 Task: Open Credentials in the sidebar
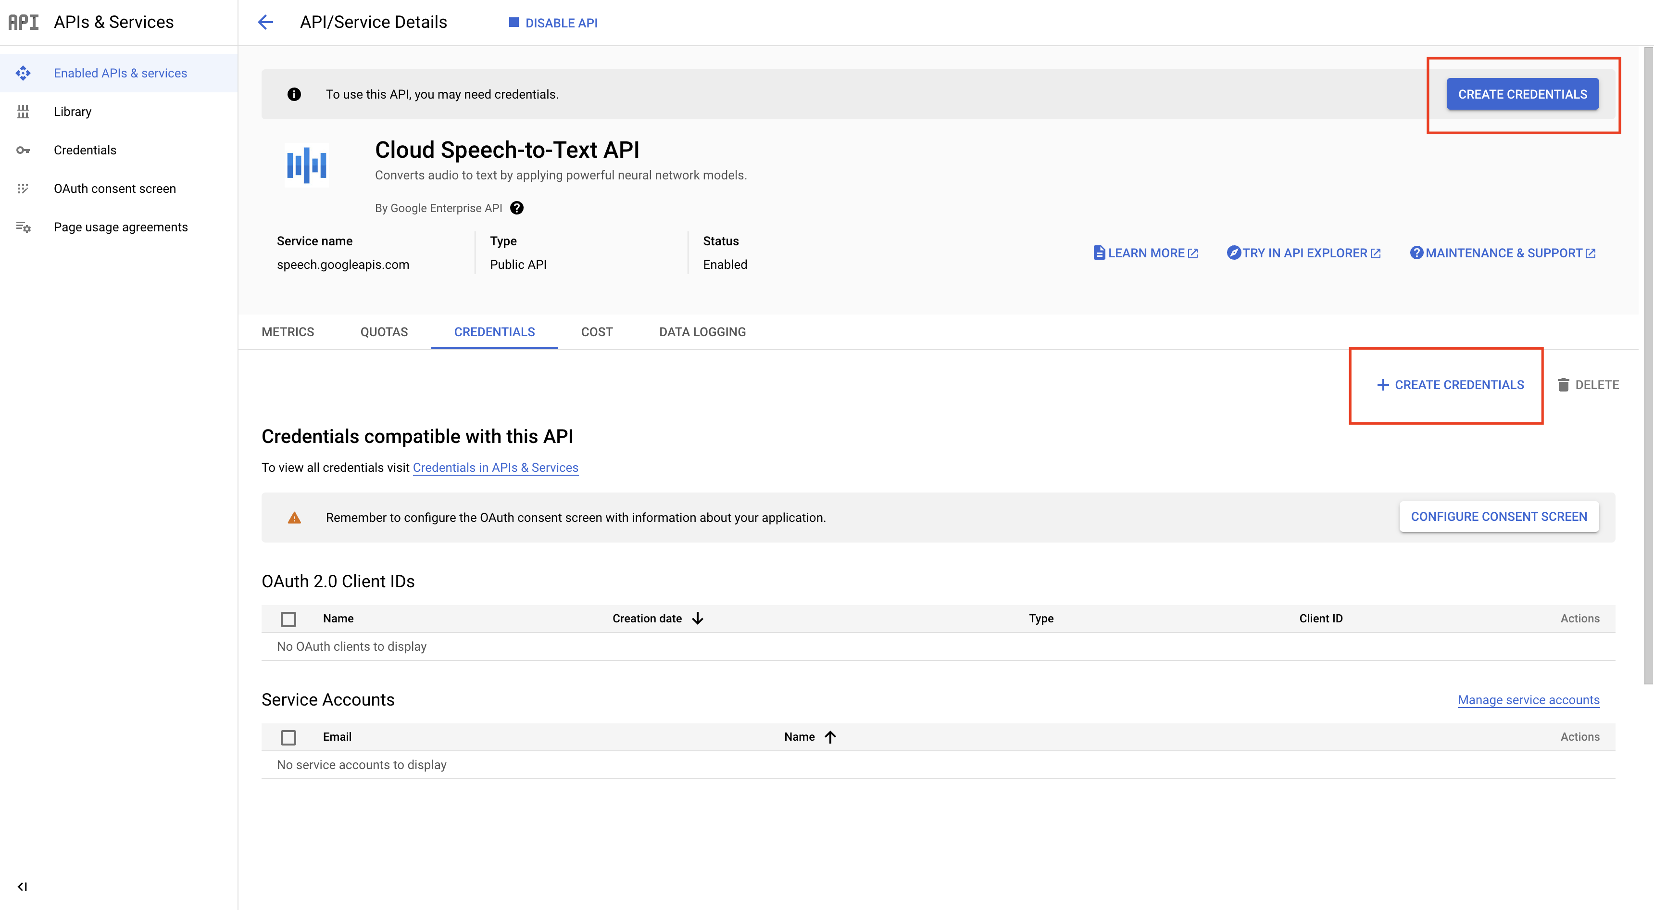pyautogui.click(x=119, y=150)
